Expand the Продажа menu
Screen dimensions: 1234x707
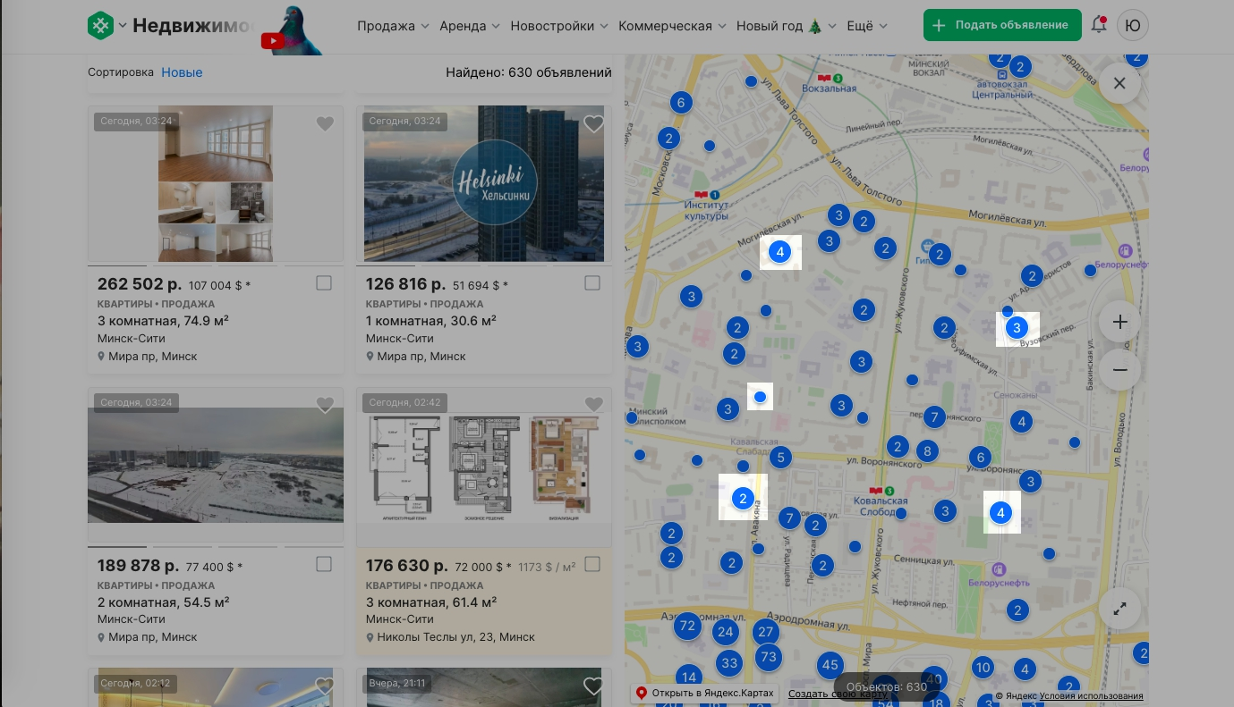click(393, 26)
